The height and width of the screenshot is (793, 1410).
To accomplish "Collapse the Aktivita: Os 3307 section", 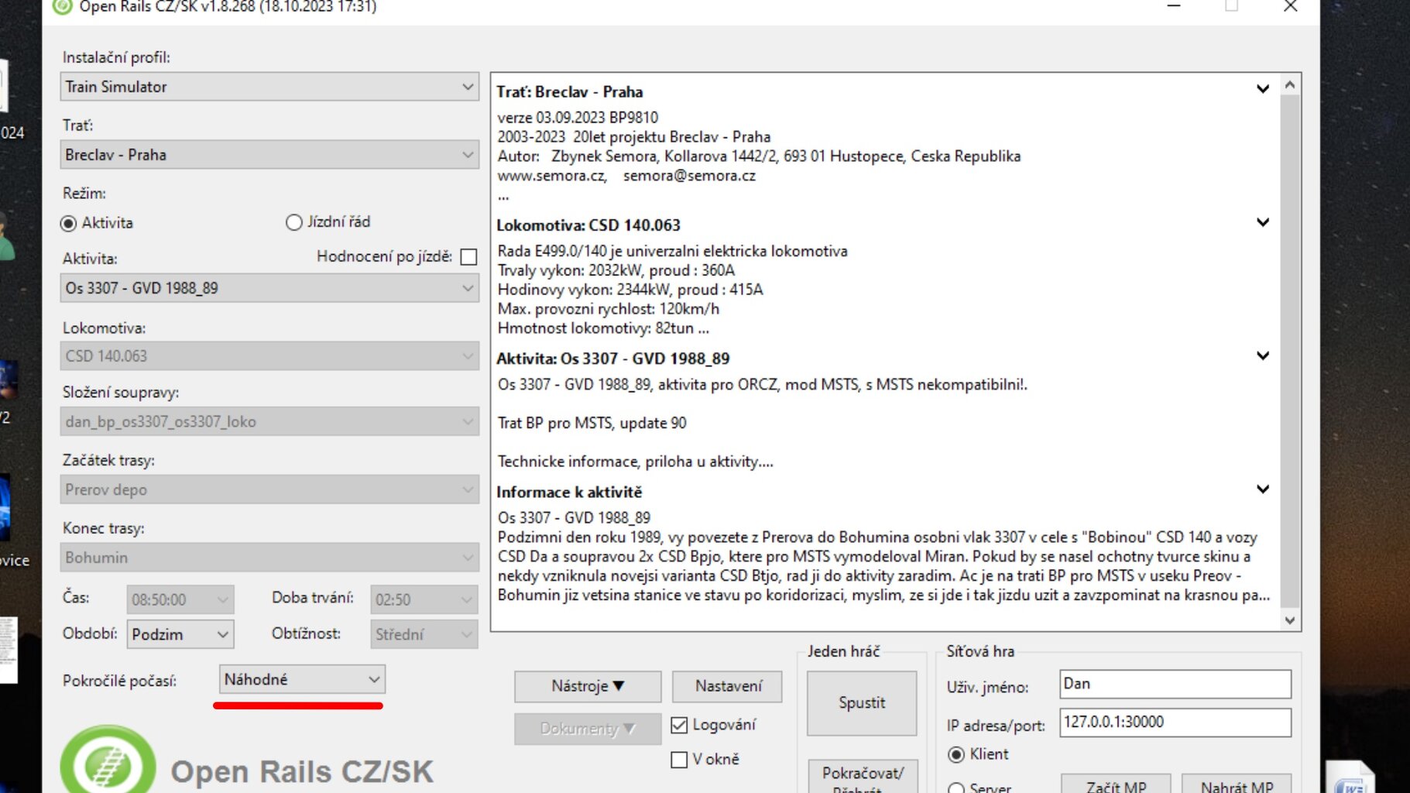I will coord(1263,355).
